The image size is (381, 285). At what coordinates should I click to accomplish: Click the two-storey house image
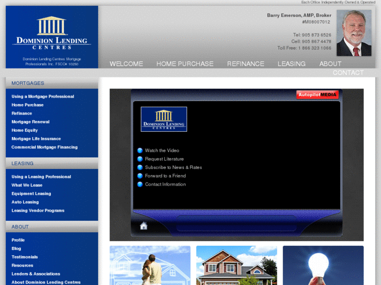coord(237,265)
